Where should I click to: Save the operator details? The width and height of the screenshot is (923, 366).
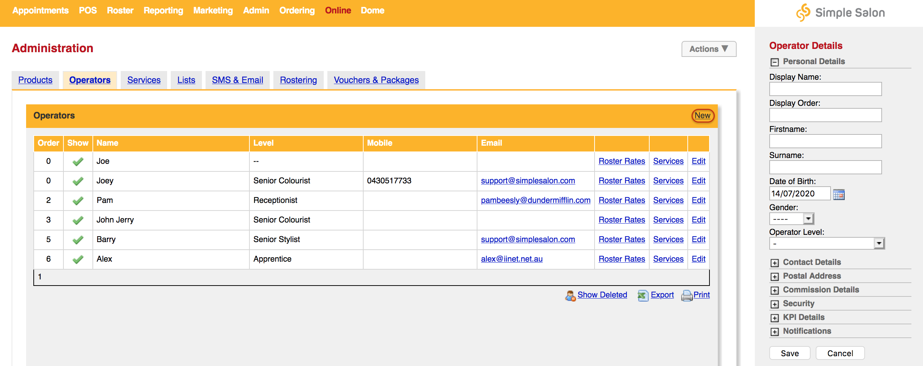(790, 353)
